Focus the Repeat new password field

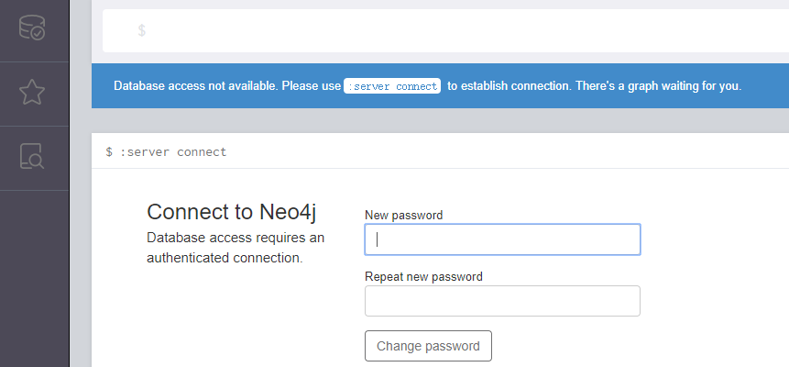pos(502,301)
